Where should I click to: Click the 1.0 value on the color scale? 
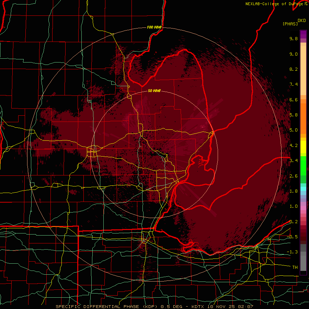coord(294,206)
